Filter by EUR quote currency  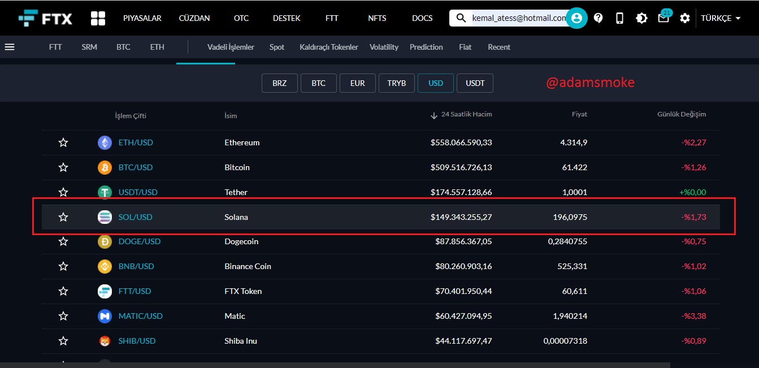(x=358, y=83)
